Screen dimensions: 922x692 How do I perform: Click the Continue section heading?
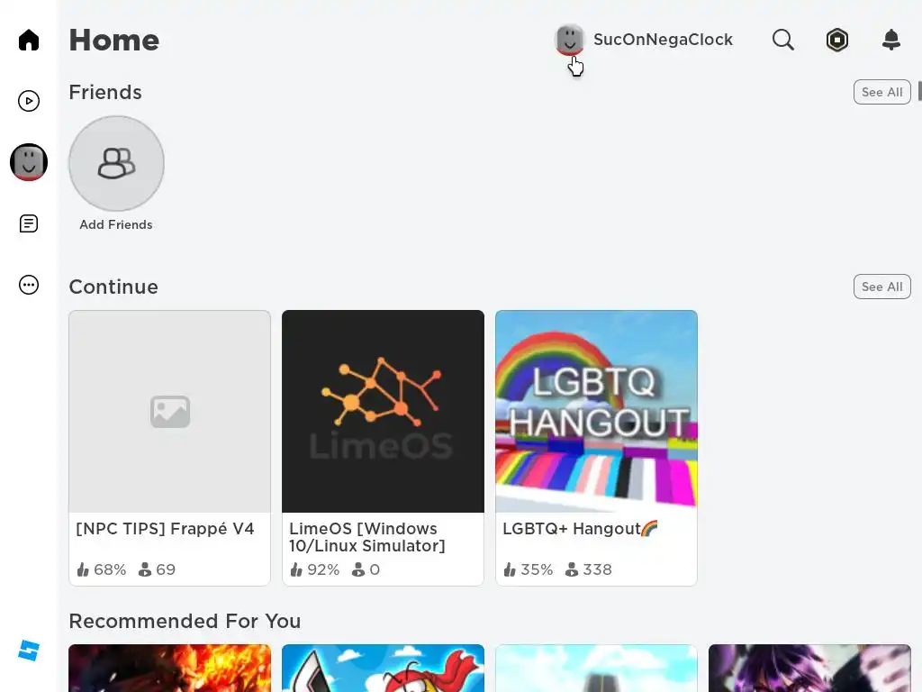pyautogui.click(x=113, y=287)
